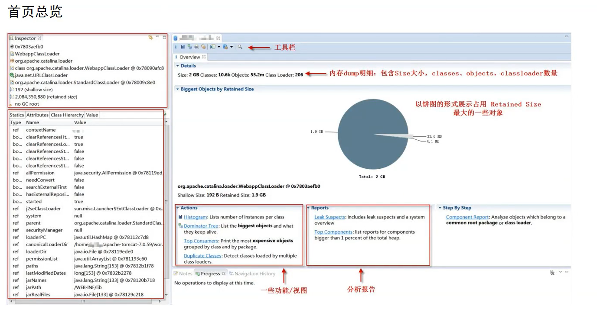Collapse the Biggest Objects by Retained Size section
This screenshot has height=325, width=597.
tap(178, 88)
